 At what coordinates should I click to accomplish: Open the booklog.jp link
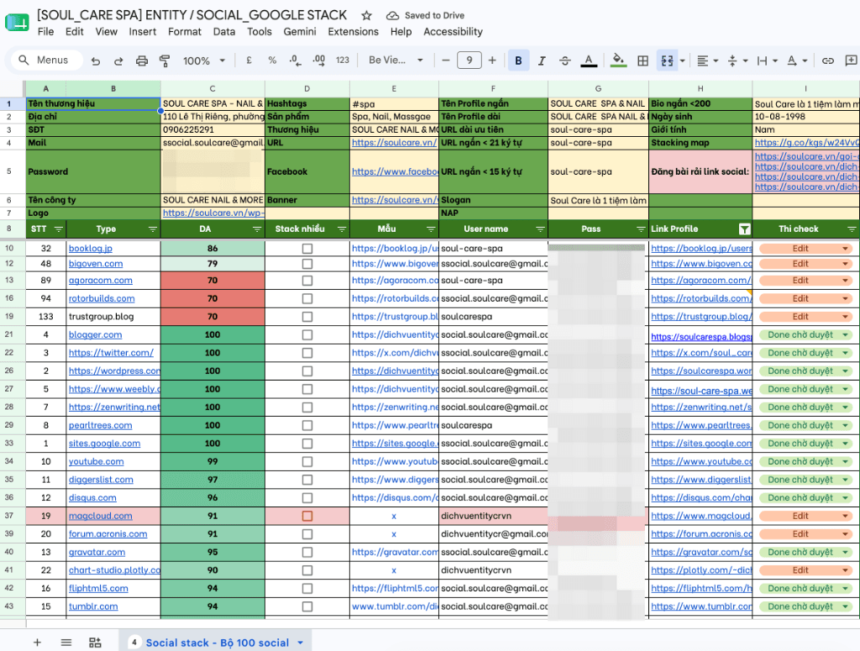[x=91, y=249]
